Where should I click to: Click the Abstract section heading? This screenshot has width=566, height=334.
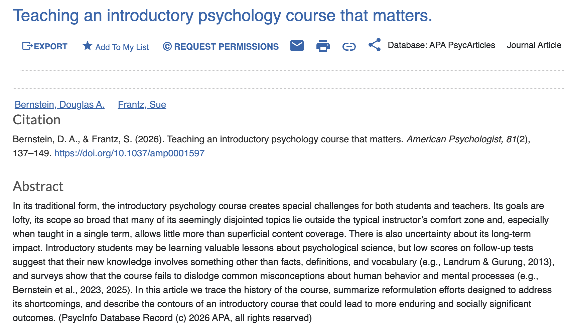click(x=38, y=187)
